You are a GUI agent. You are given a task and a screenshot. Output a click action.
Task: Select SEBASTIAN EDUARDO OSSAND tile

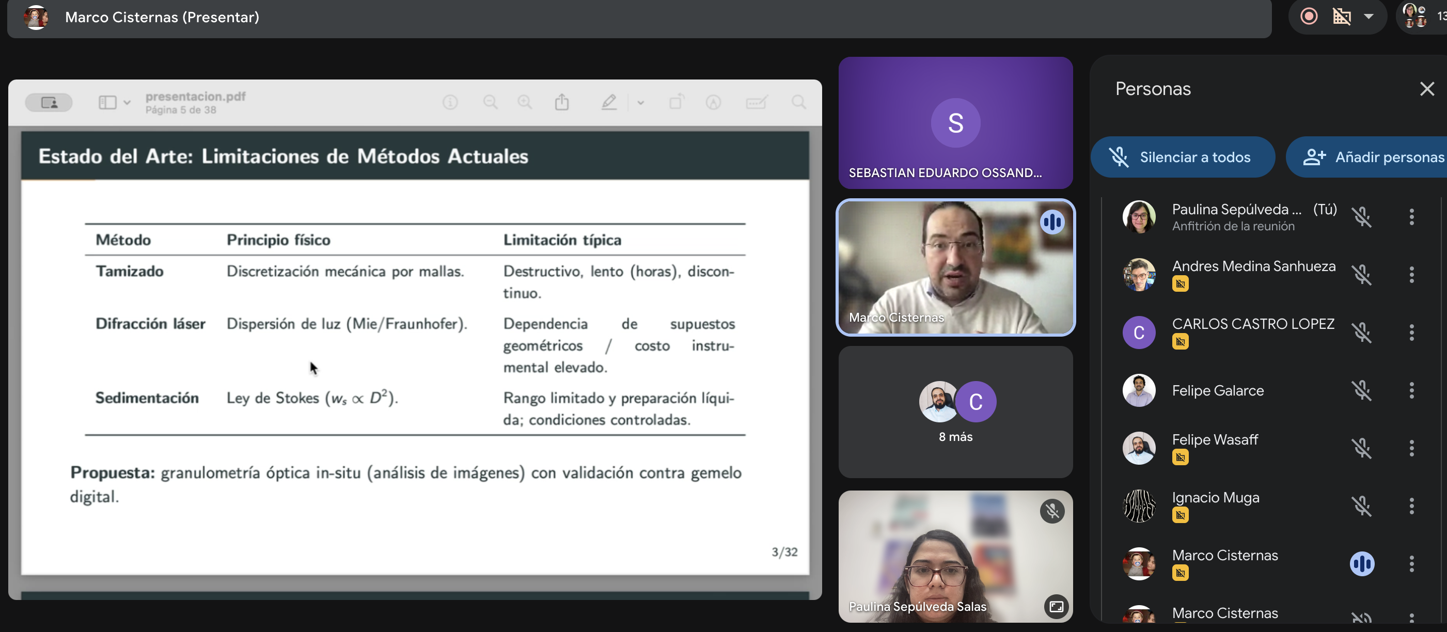(x=955, y=122)
